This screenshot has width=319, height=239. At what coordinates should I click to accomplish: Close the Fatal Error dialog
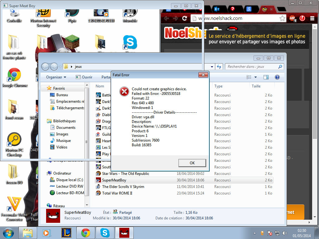click(203, 75)
